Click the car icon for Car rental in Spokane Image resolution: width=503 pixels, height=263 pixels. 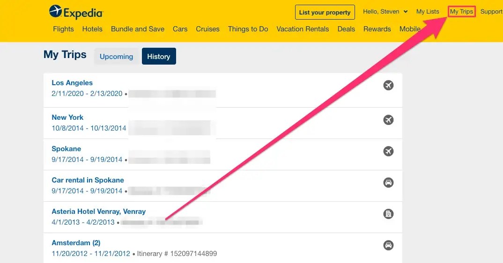click(388, 183)
